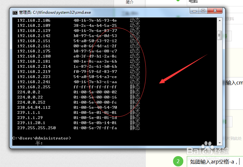Viewport: 243px width, 167px height.
Task: Click the address 239.11.20.1
Action: pos(31,123)
